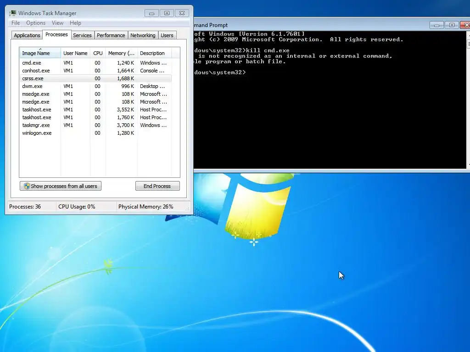
Task: Click the shield icon on Show processes button
Action: click(x=27, y=186)
